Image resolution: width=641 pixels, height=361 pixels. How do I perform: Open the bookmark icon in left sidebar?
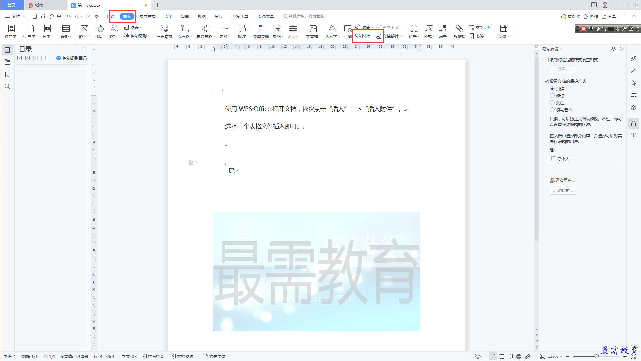(x=7, y=74)
